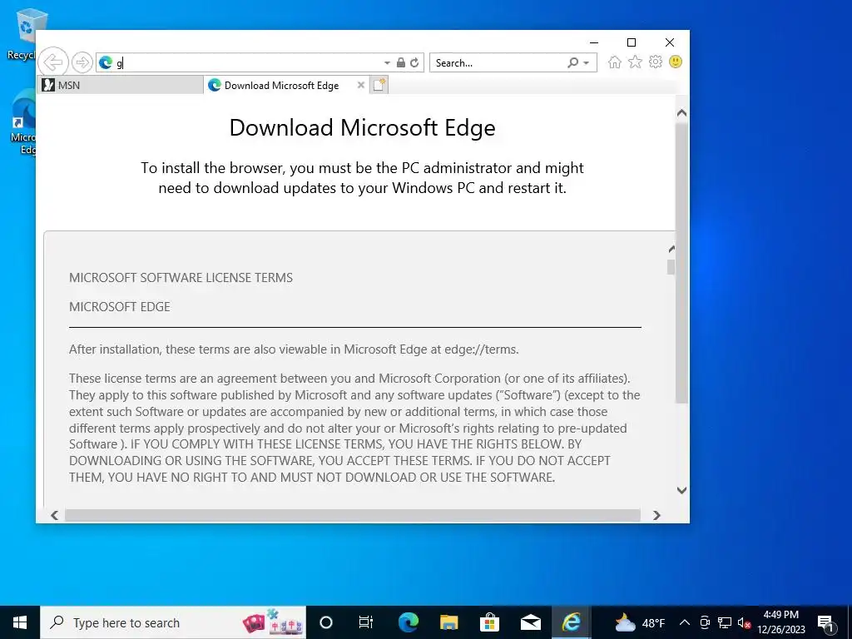Open the clock showing 4:49 PM 12/26/2023

[x=780, y=622]
